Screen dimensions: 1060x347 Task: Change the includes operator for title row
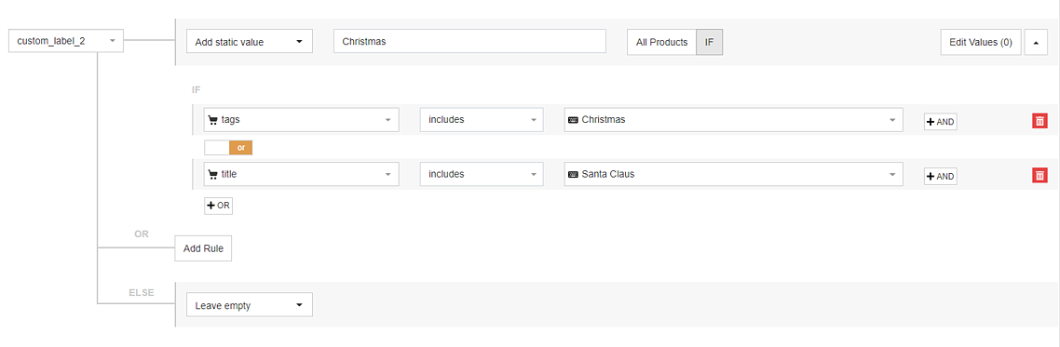(x=482, y=173)
